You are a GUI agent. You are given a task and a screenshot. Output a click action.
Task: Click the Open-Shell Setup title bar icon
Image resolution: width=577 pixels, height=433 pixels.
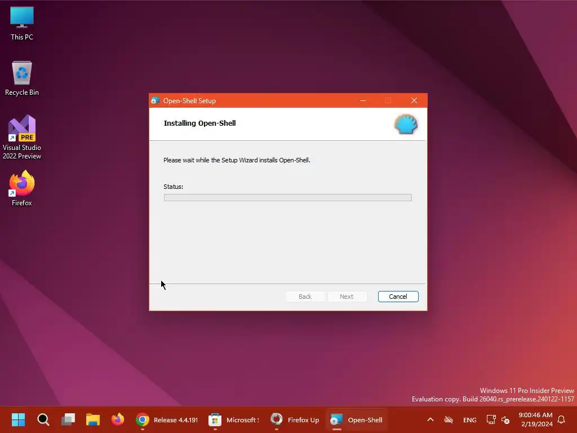tap(156, 100)
